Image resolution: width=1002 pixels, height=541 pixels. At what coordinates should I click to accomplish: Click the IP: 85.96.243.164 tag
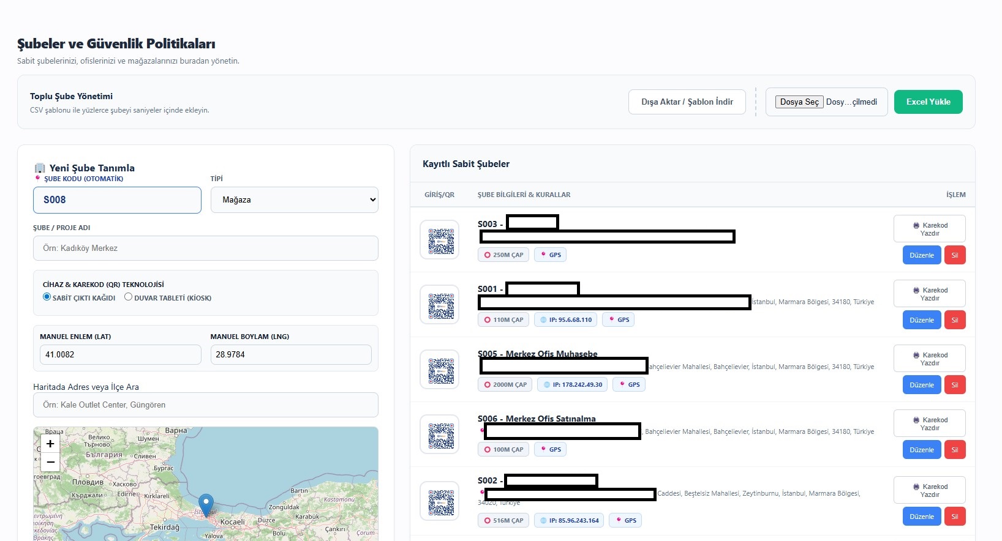pyautogui.click(x=570, y=520)
